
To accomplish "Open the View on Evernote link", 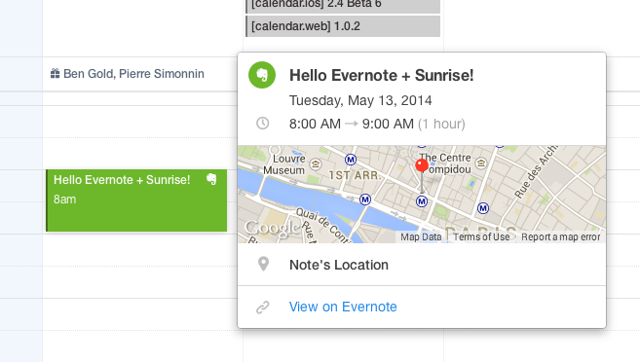I will [x=343, y=307].
